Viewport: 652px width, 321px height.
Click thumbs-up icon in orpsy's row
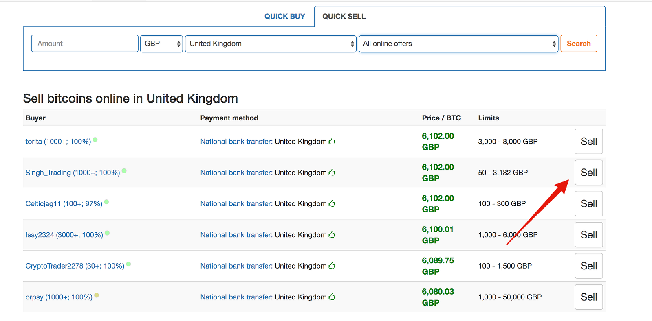point(332,297)
